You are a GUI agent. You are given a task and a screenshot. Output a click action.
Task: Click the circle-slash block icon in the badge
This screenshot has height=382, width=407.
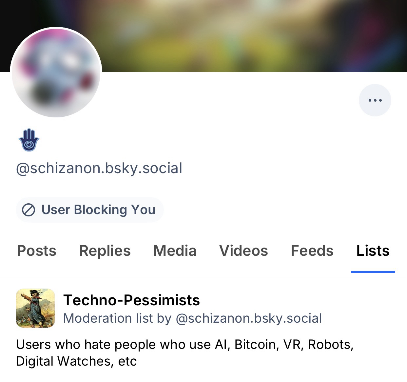29,210
